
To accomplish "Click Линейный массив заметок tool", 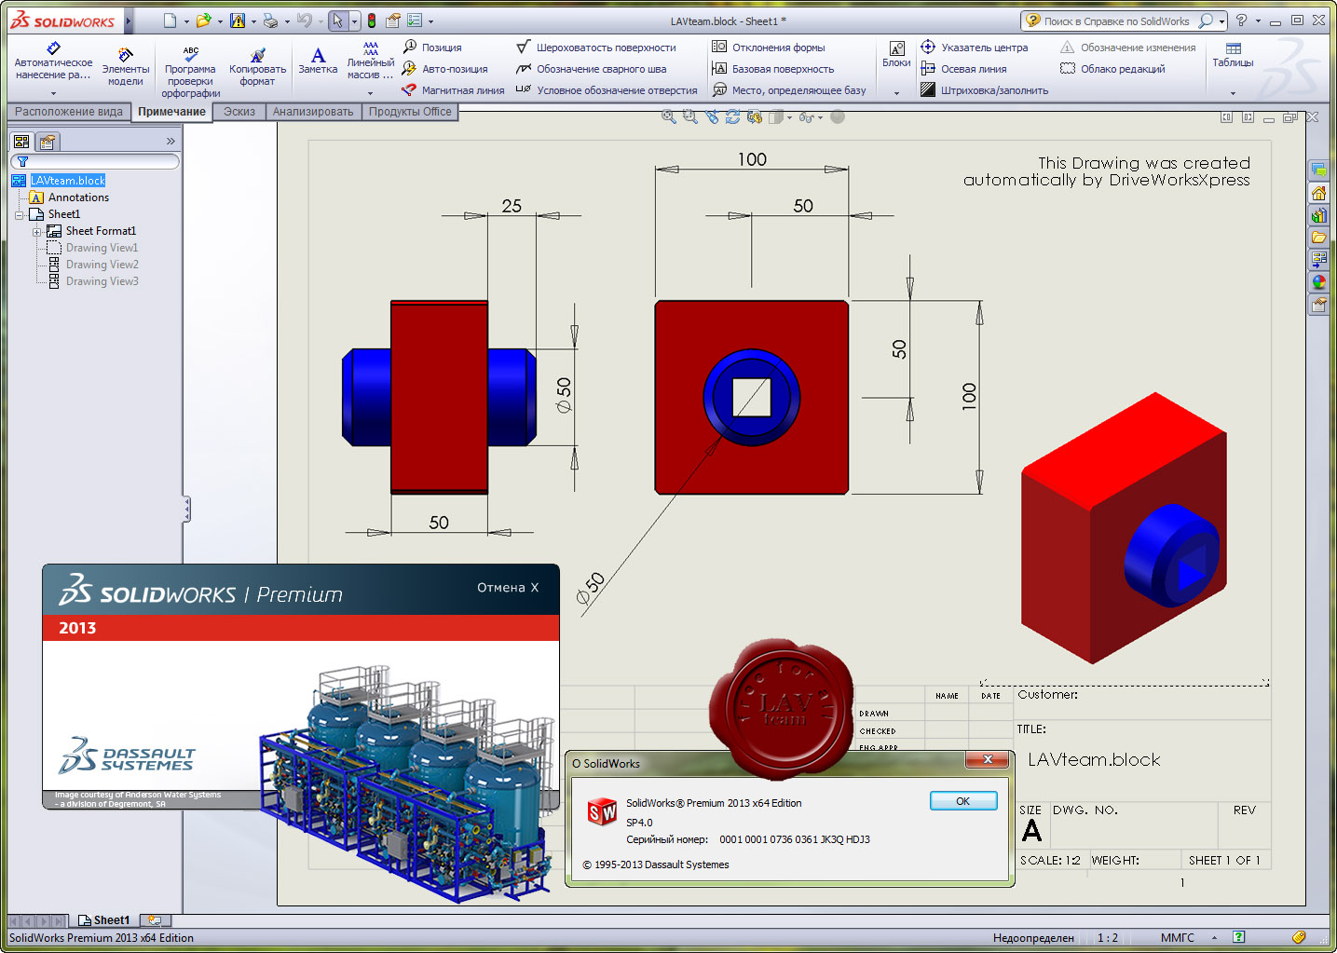I will [370, 61].
